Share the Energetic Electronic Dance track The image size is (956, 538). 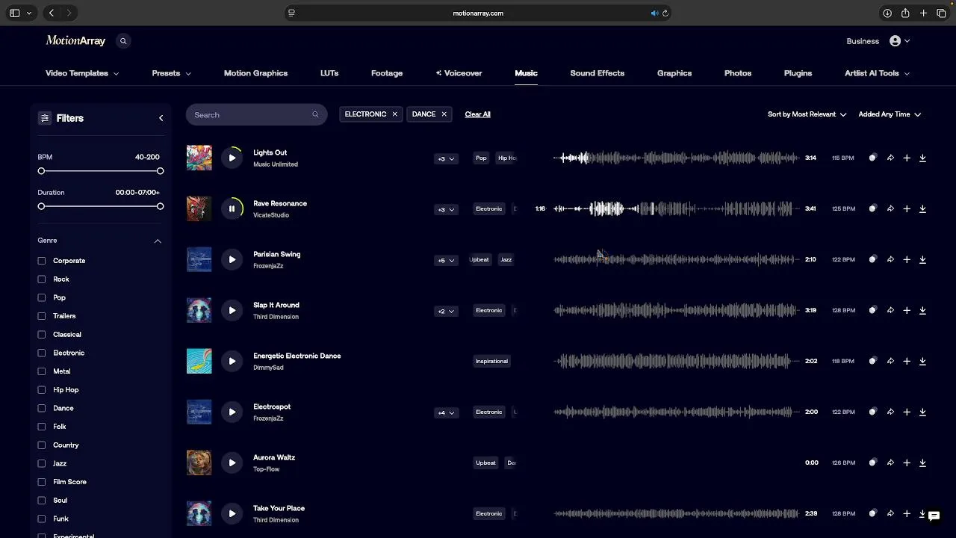890,361
